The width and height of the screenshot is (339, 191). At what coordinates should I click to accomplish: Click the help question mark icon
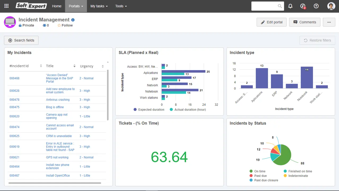click(x=316, y=6)
